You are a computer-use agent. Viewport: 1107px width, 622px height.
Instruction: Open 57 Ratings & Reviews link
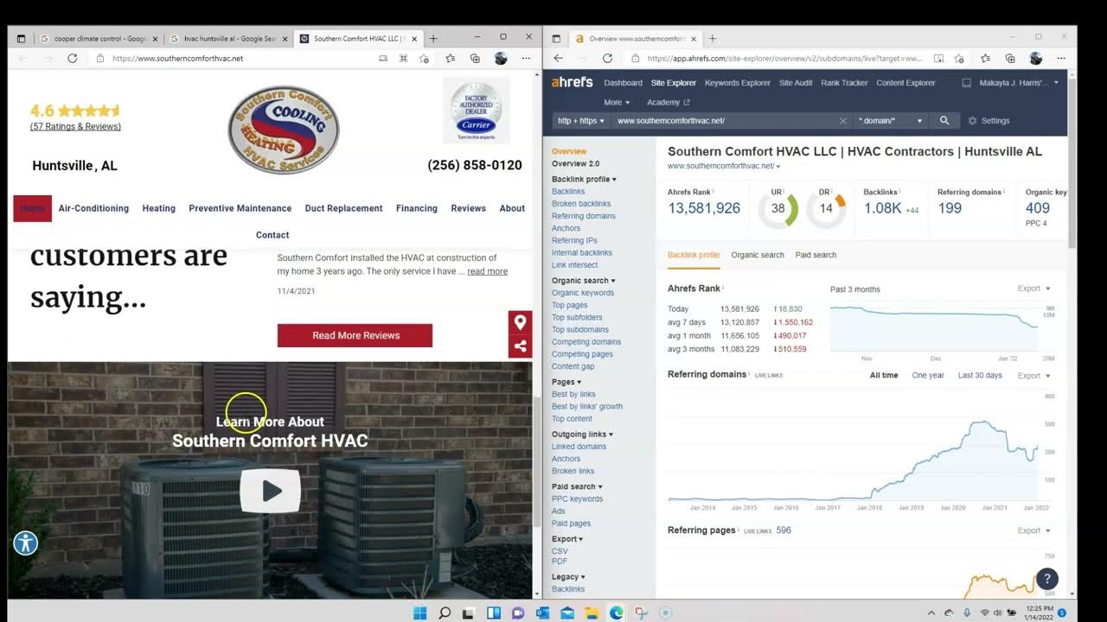click(75, 126)
